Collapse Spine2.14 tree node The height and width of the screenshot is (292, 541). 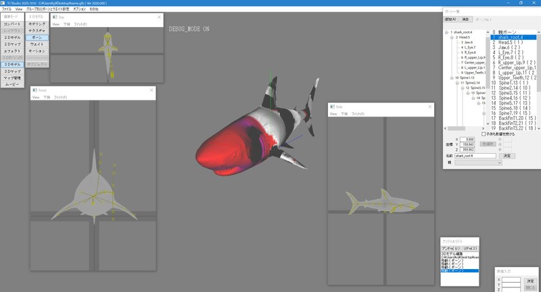[x=457, y=83]
